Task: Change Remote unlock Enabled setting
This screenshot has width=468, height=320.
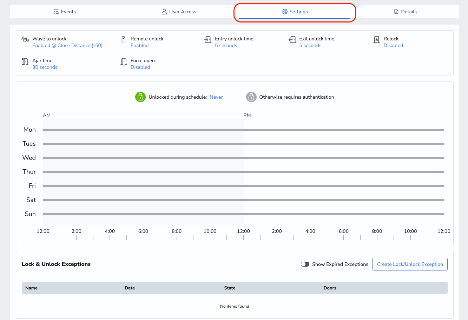Action: [x=140, y=45]
